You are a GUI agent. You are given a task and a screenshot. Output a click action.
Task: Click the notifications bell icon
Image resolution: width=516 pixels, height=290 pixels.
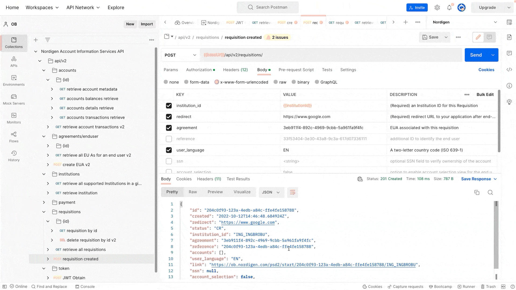(449, 8)
